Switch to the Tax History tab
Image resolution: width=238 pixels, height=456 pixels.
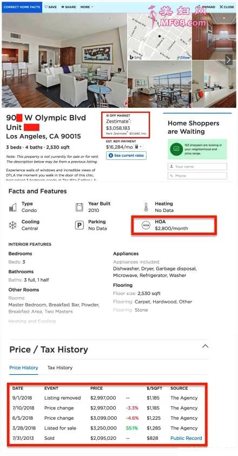(x=60, y=368)
